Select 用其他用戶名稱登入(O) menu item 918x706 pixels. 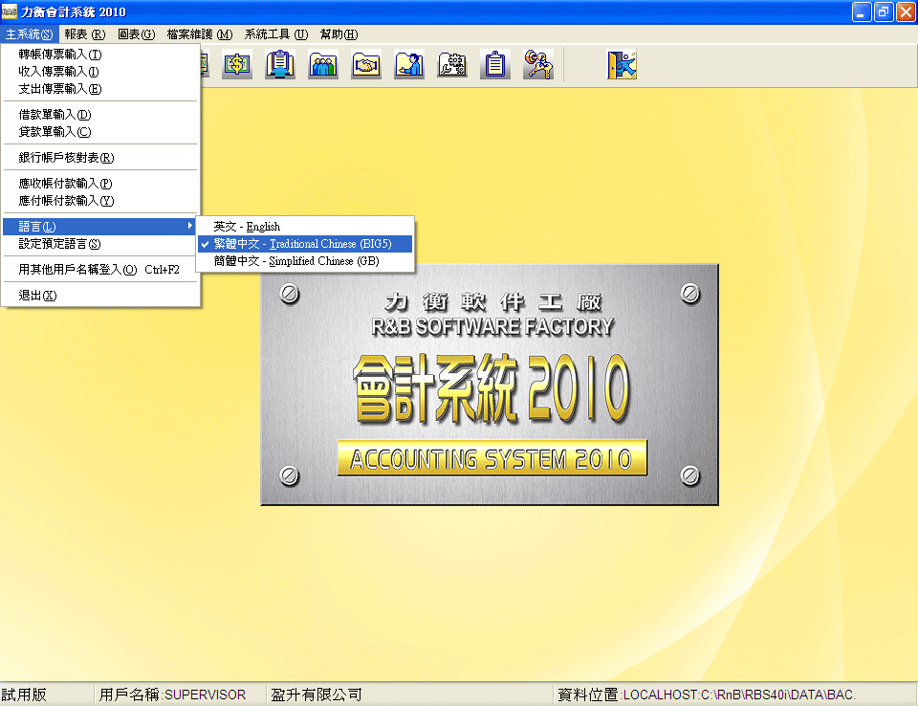pos(100,270)
